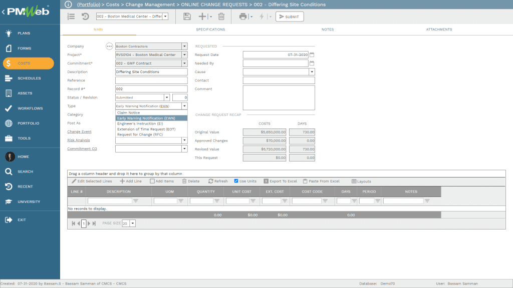This screenshot has height=288, width=513.
Task: Open the Page Size dropdown
Action: tap(132, 223)
